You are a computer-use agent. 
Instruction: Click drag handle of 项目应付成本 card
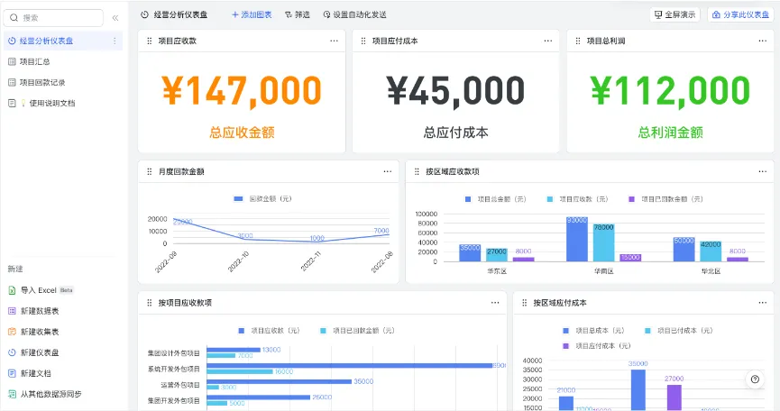363,41
